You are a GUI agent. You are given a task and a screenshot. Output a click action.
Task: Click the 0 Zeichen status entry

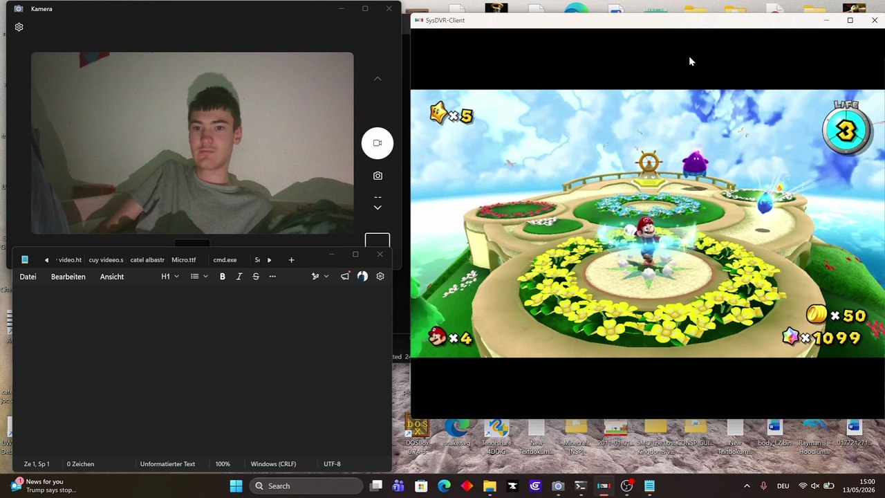tap(80, 464)
